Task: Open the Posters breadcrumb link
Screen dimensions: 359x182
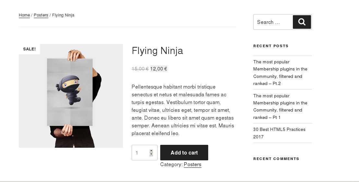Action: pyautogui.click(x=41, y=15)
